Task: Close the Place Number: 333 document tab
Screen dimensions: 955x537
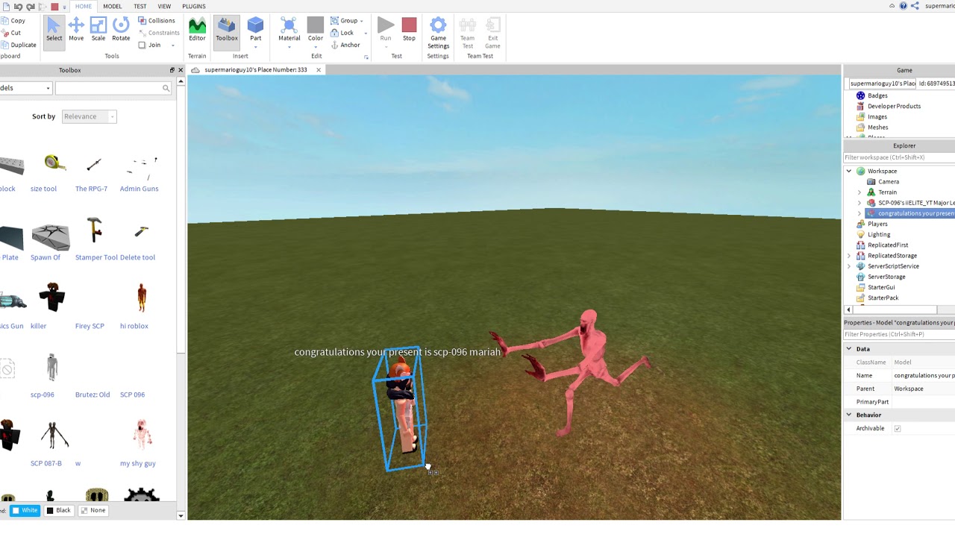Action: pos(319,70)
